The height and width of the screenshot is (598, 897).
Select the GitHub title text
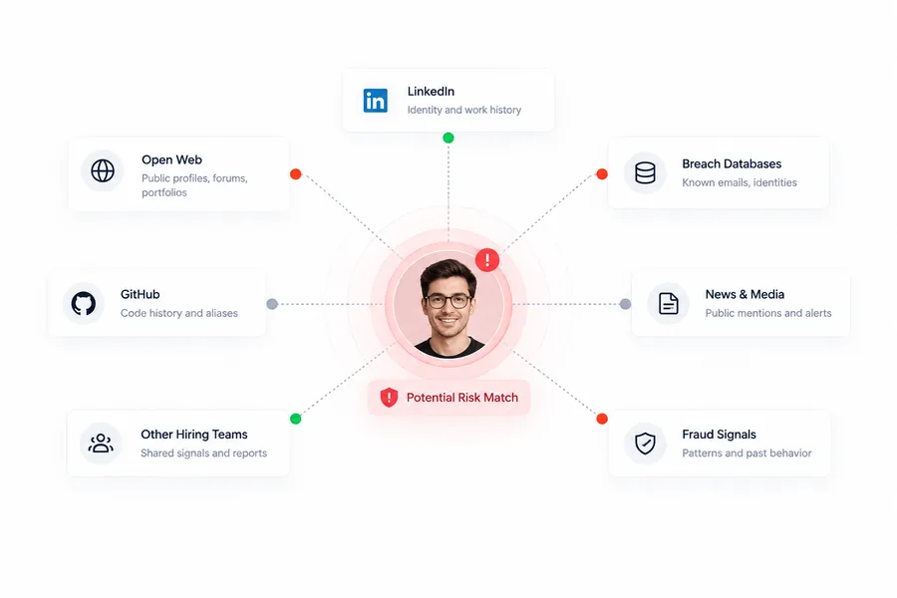141,295
